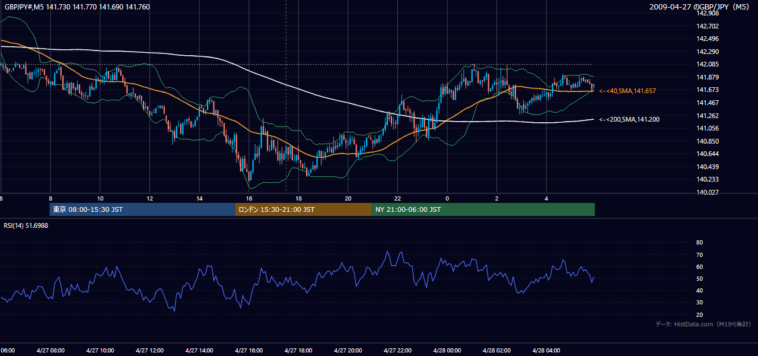Screen dimensions: 758x356
Task: Click the 4/27 22:00 time axis label
Action: pyautogui.click(x=397, y=351)
